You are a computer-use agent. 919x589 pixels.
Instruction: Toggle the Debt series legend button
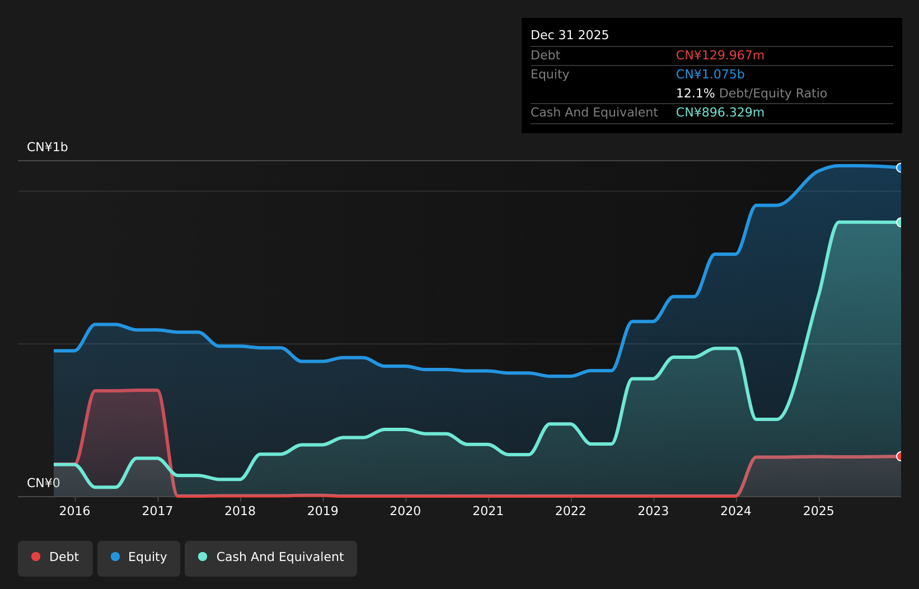(55, 558)
